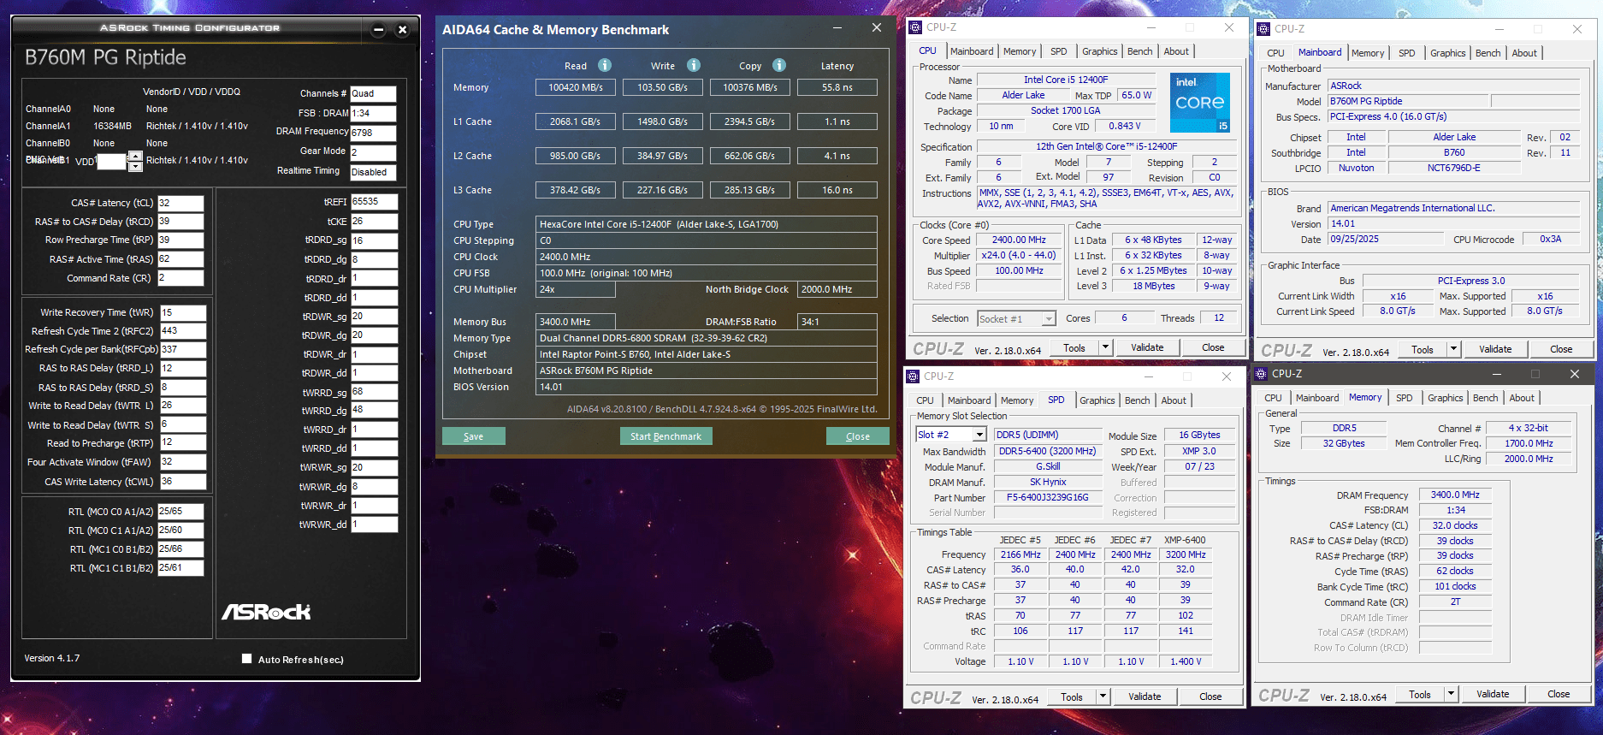The image size is (1603, 735).
Task: Toggle the Auto Refresh(sec) checkbox
Action: click(x=246, y=659)
